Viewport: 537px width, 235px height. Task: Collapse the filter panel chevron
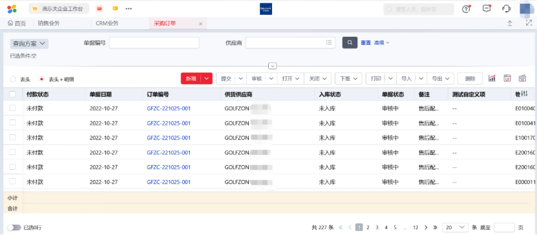[x=273, y=66]
